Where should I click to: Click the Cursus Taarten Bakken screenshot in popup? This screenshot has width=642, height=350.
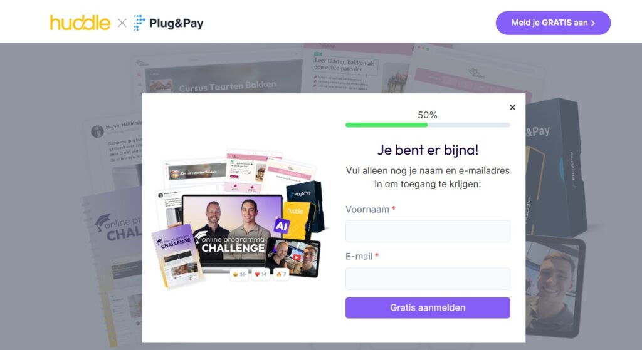[196, 173]
